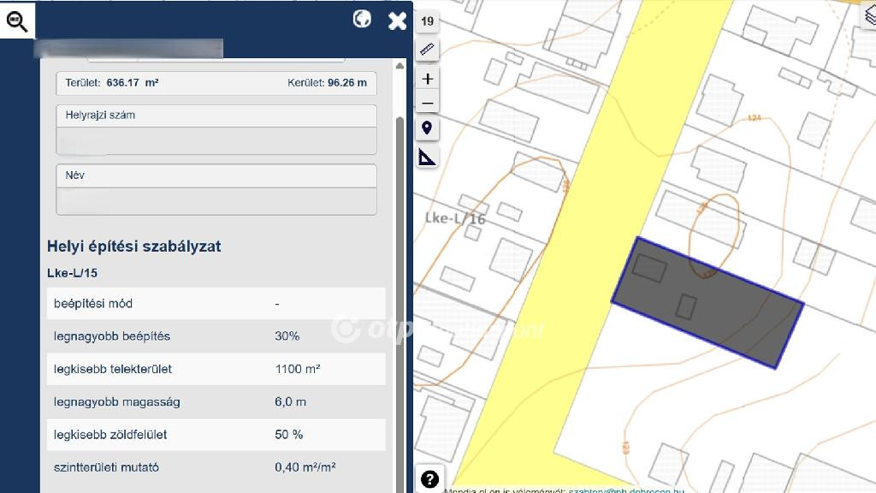Click the globe icon in panel header
The height and width of the screenshot is (493, 876).
click(362, 19)
